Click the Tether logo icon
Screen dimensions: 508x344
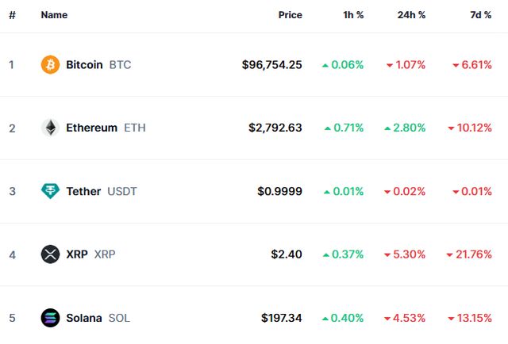tap(50, 191)
